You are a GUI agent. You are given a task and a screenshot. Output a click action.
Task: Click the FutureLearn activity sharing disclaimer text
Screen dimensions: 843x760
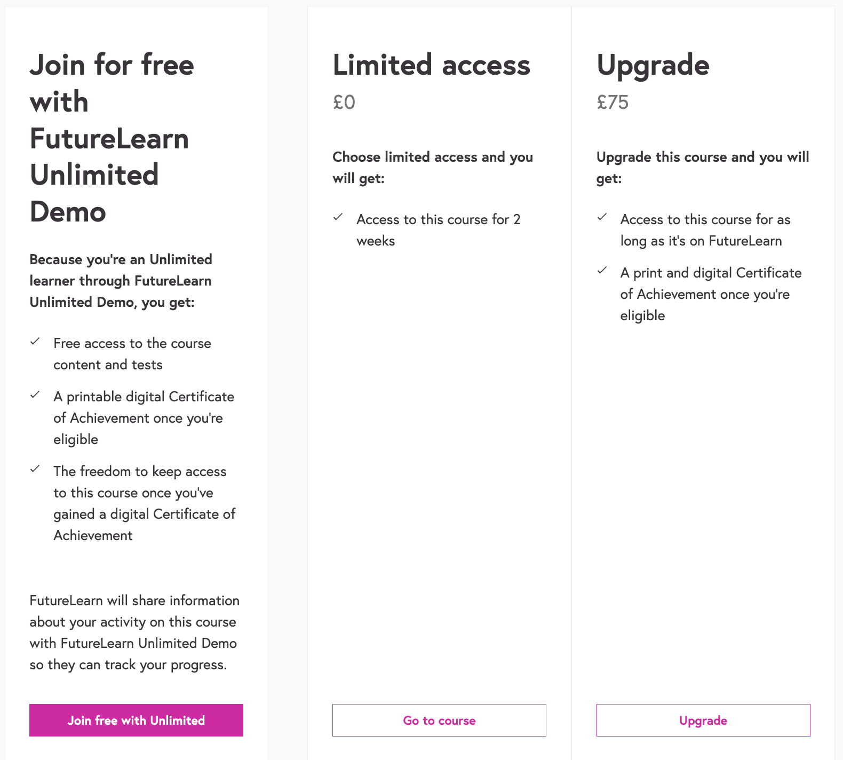click(x=134, y=632)
